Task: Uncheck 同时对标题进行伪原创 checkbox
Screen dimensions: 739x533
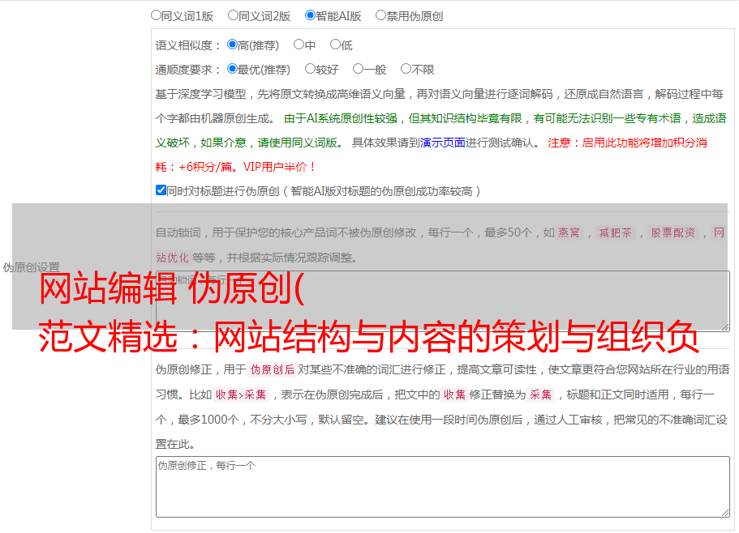Action: (x=161, y=191)
